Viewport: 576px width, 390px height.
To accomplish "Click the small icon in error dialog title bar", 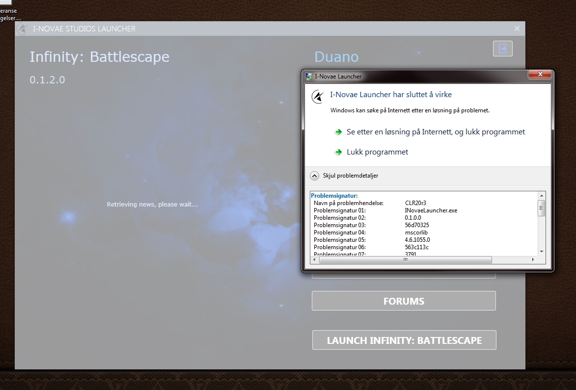I will point(308,77).
